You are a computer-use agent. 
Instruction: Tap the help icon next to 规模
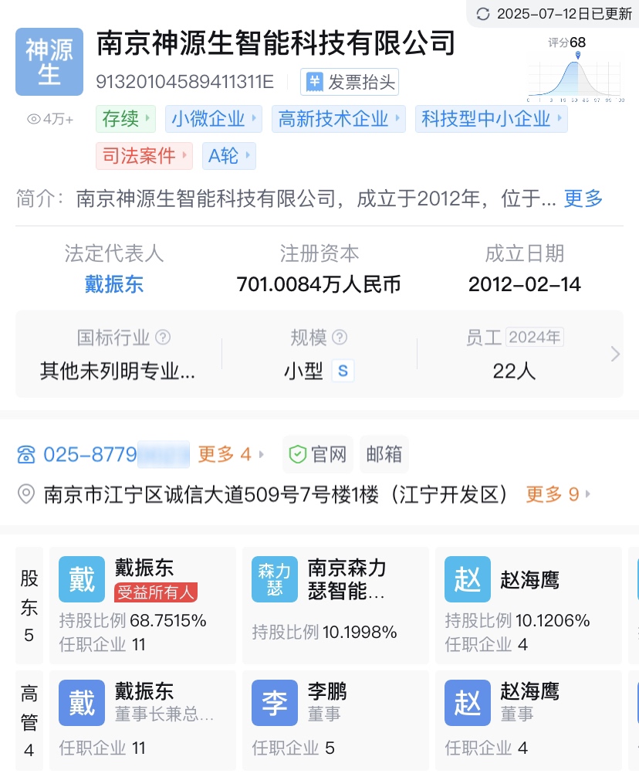[340, 338]
